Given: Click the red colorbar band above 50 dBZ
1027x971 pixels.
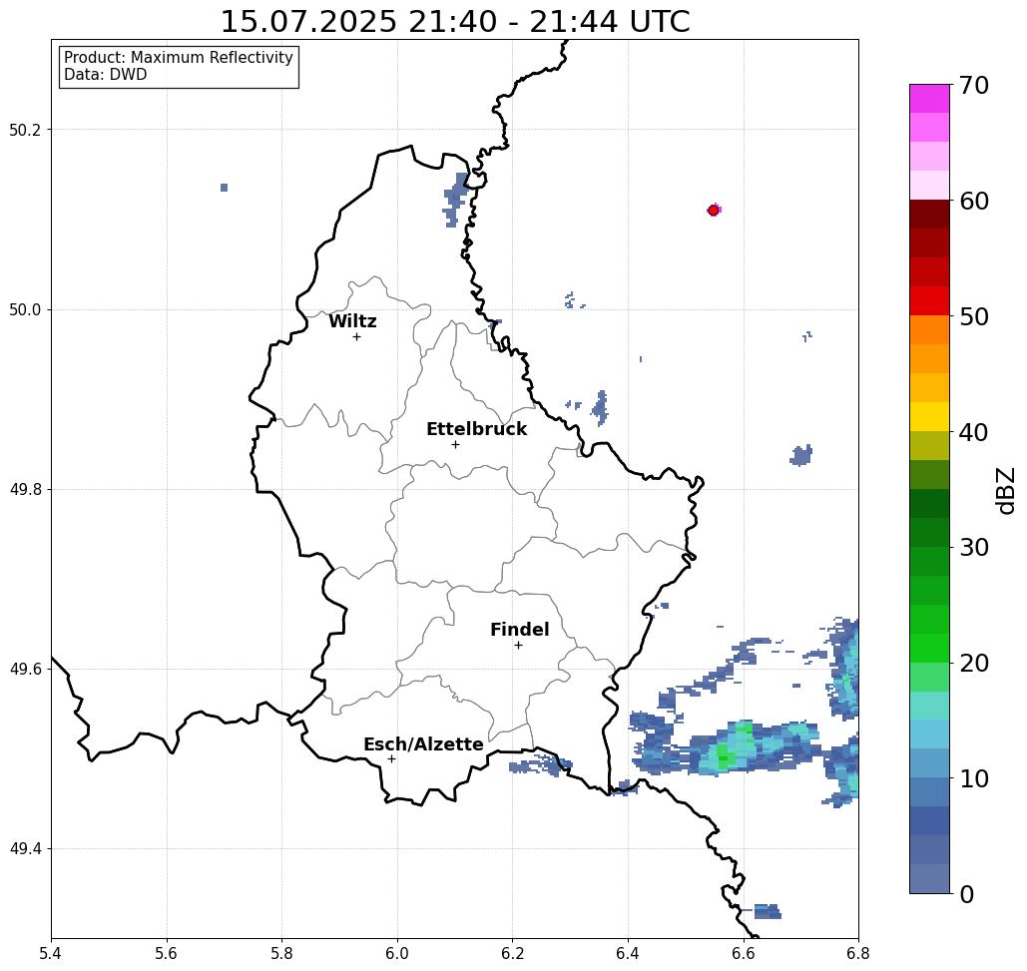Looking at the screenshot, I should point(929,301).
